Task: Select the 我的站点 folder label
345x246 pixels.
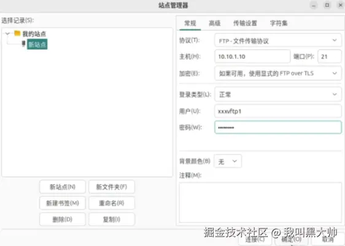Action: click(34, 34)
